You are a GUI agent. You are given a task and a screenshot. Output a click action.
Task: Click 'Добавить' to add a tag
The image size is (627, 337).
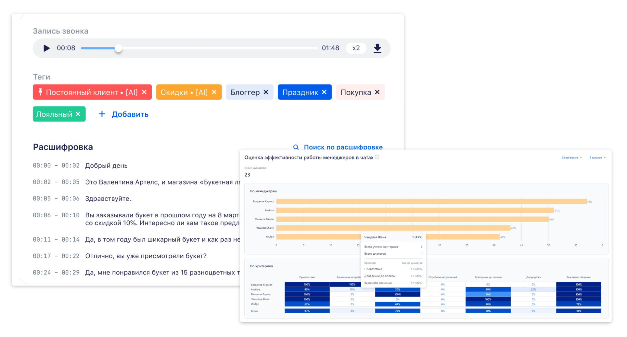124,114
